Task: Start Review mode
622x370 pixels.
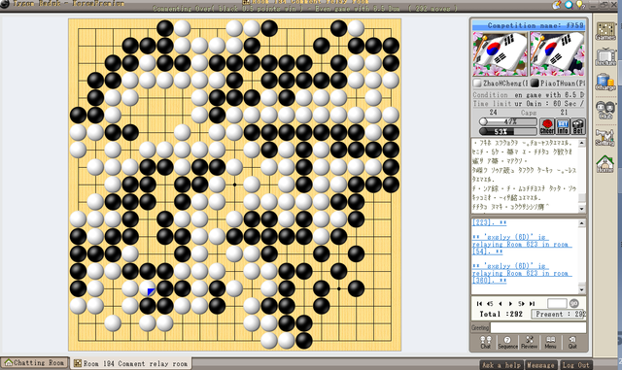Action: click(x=529, y=342)
